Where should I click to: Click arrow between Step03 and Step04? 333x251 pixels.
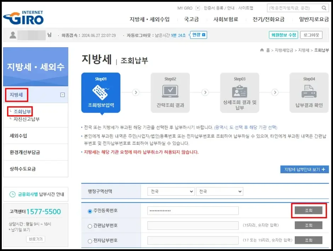(x=275, y=92)
